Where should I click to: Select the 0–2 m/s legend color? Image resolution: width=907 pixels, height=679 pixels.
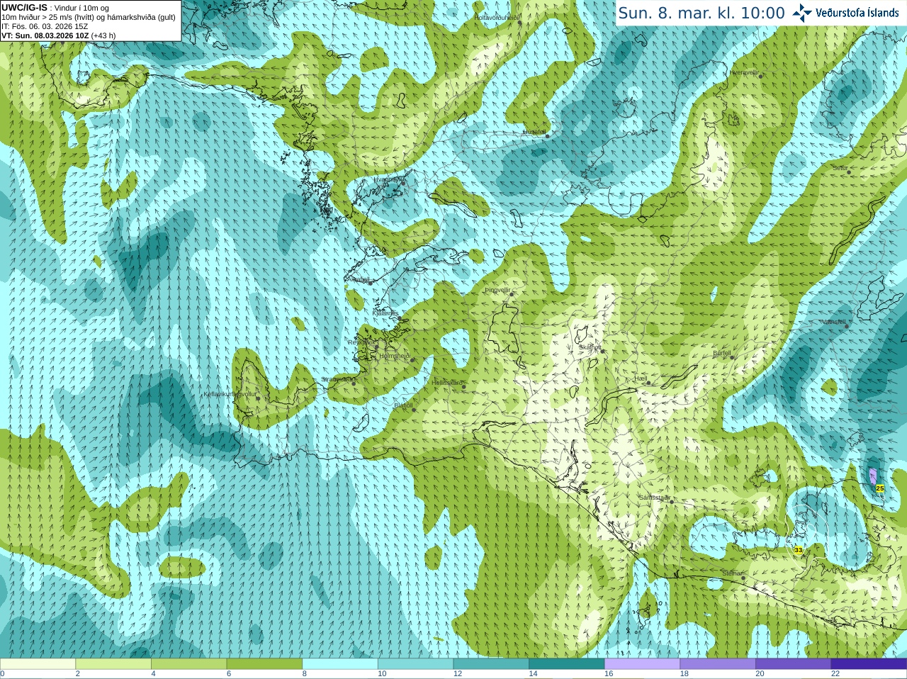pyautogui.click(x=38, y=664)
